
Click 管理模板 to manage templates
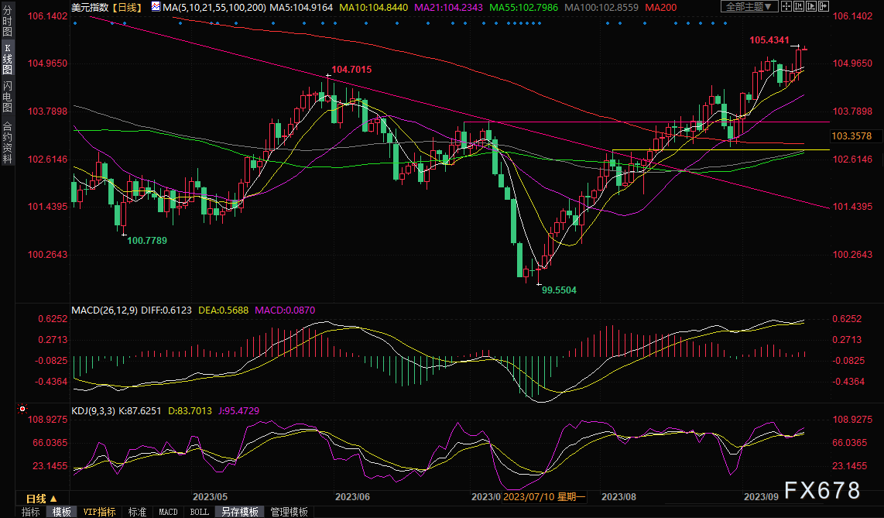290,512
